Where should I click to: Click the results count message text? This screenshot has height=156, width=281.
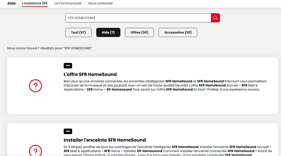coord(50,48)
